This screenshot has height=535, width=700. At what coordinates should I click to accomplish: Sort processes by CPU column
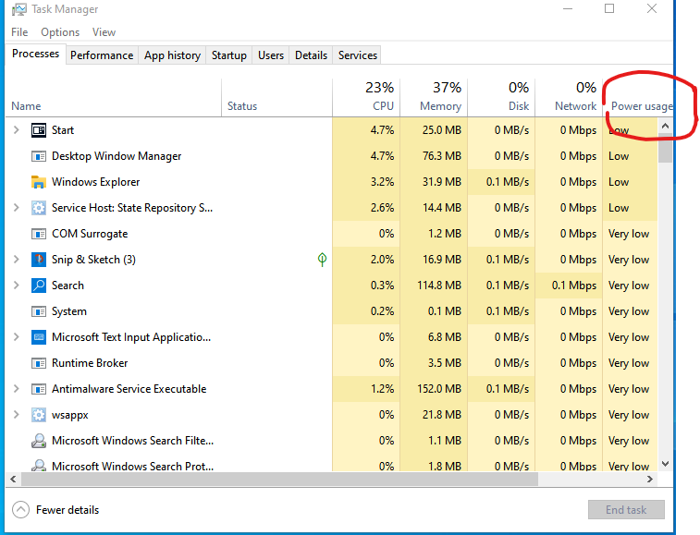[x=366, y=98]
